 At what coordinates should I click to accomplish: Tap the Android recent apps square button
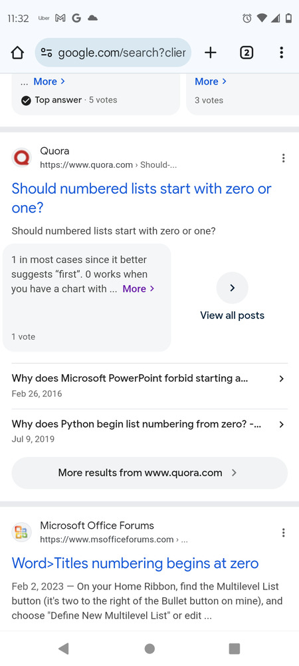[x=234, y=649]
